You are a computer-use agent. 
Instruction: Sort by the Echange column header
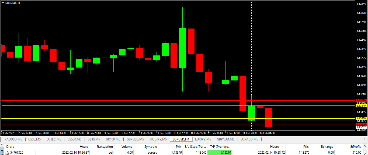pos(322,147)
